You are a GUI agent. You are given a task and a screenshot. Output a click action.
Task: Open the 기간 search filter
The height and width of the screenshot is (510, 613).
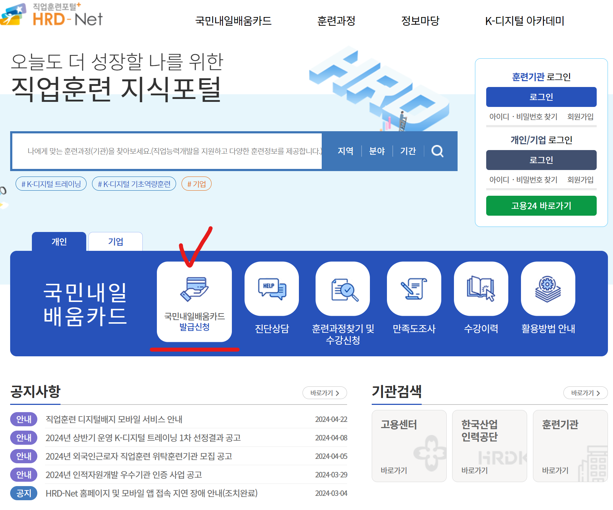point(408,151)
